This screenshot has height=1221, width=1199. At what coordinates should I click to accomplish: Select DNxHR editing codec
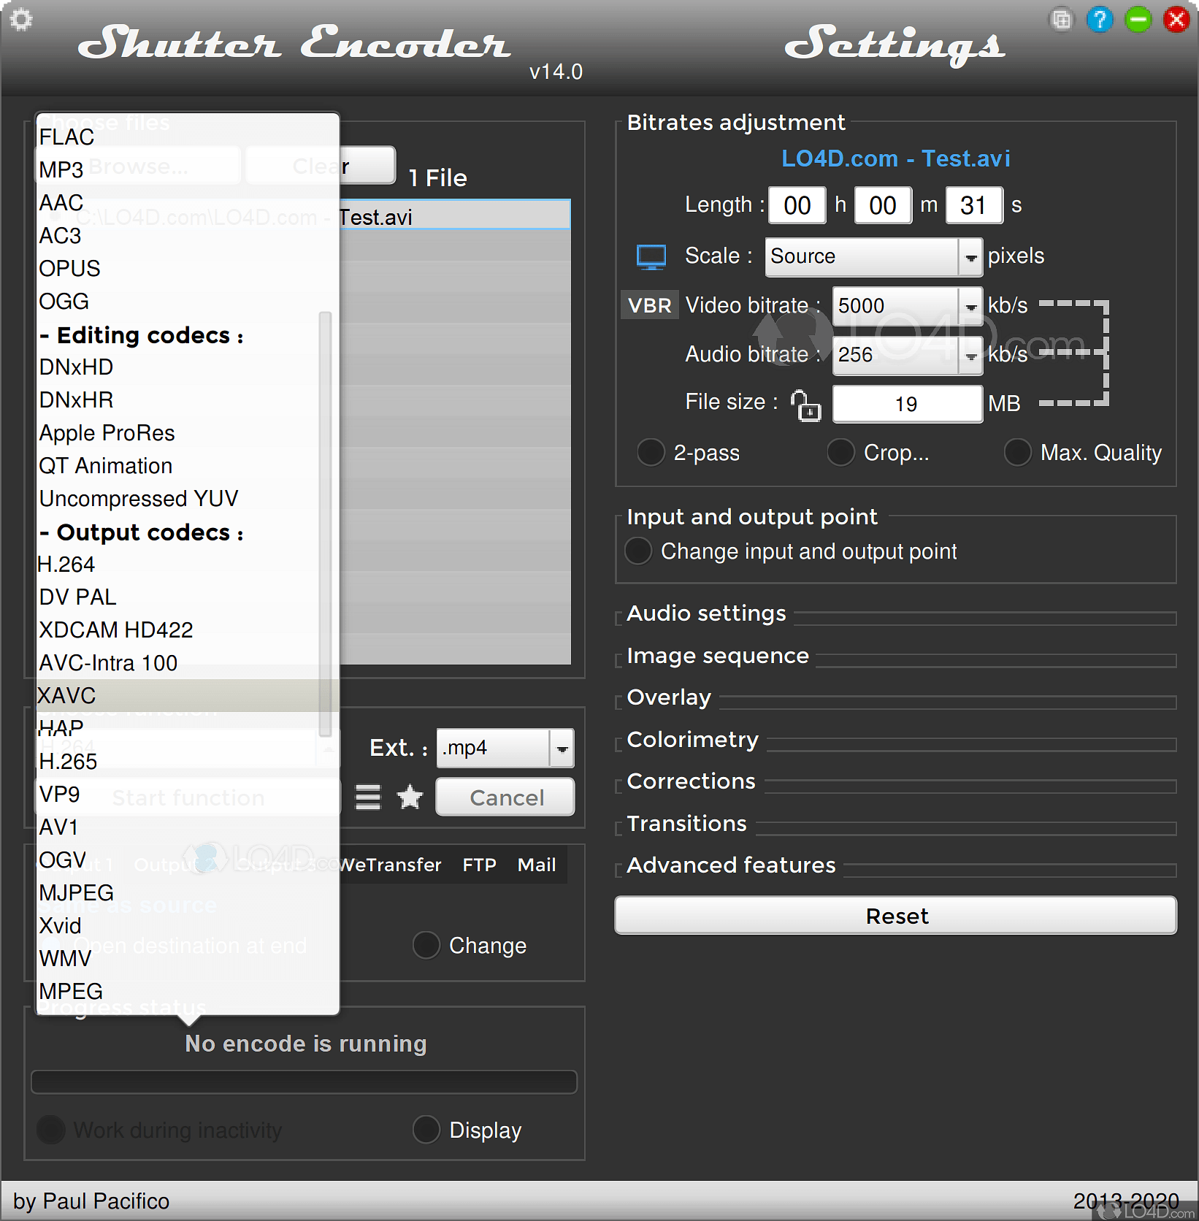[x=178, y=399]
